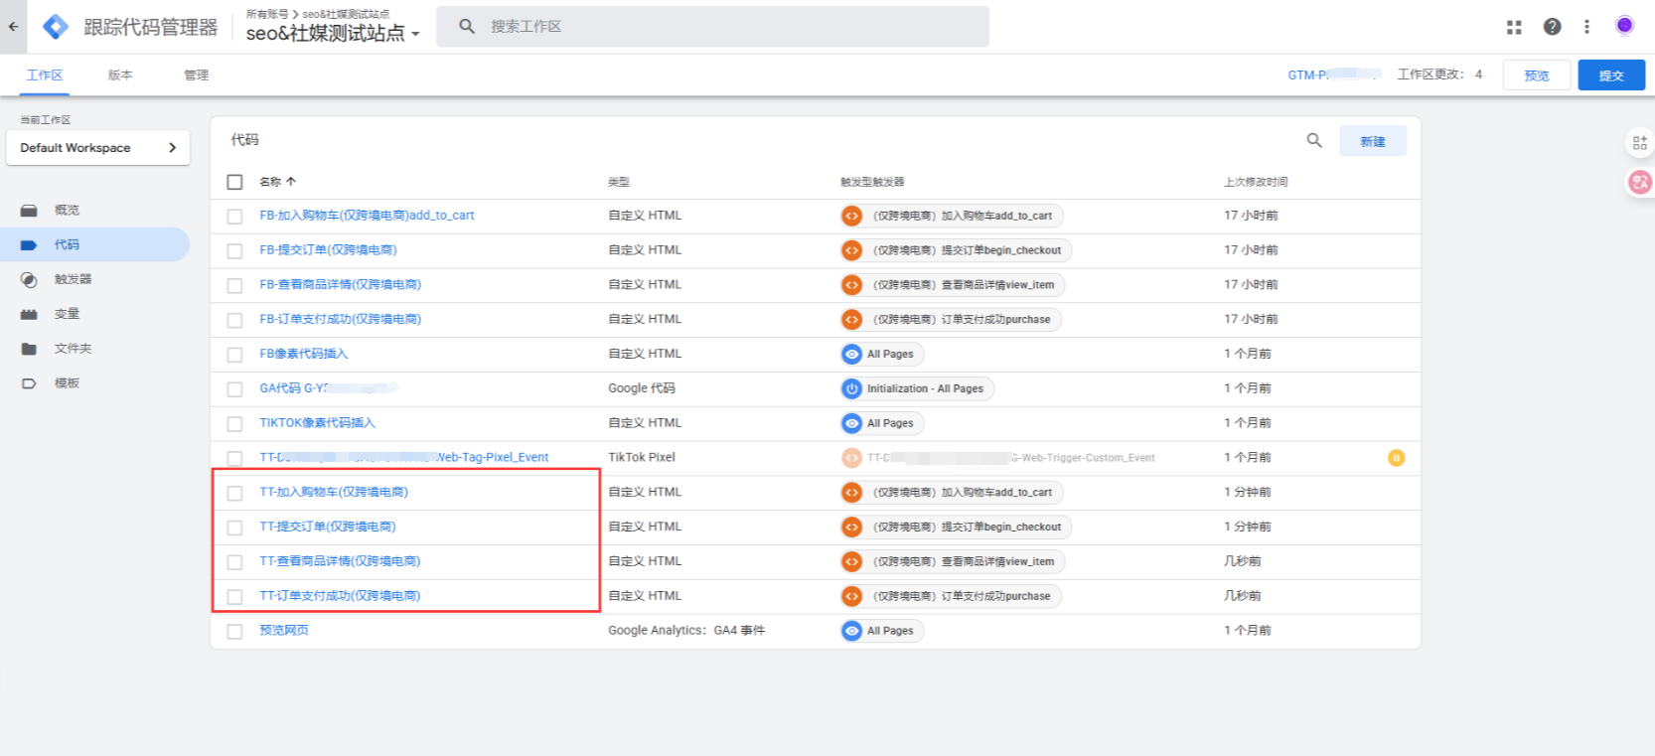Switch to the 版本 tab
The width and height of the screenshot is (1655, 756).
pos(120,76)
